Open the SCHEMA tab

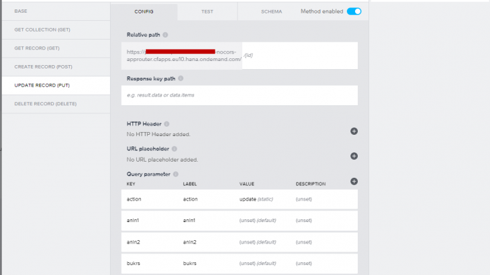[271, 11]
